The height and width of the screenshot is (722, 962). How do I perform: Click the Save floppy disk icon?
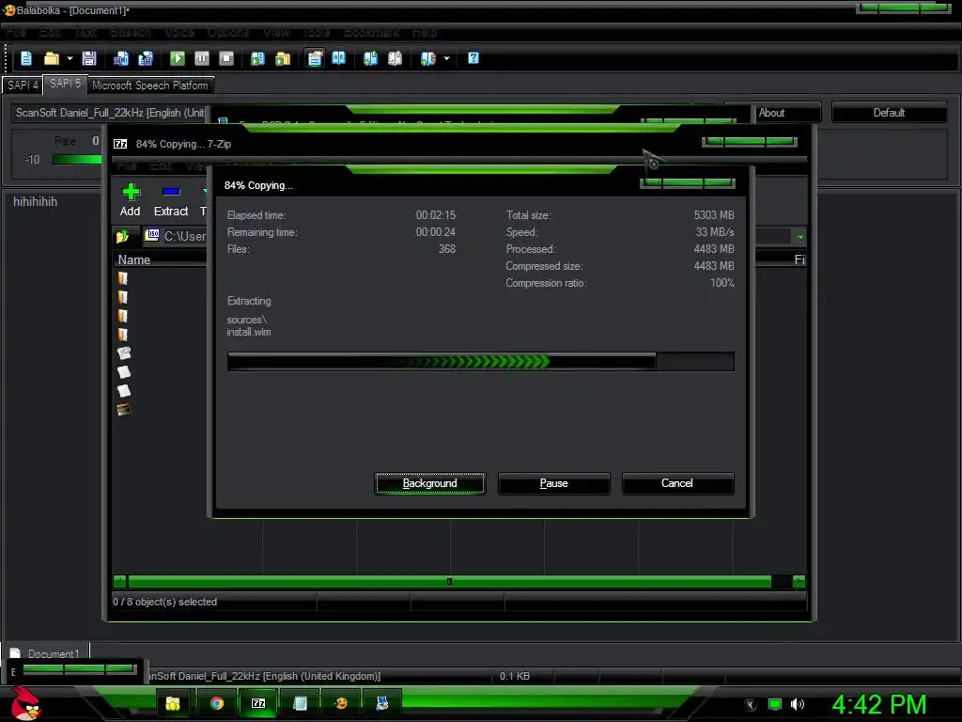tap(89, 58)
